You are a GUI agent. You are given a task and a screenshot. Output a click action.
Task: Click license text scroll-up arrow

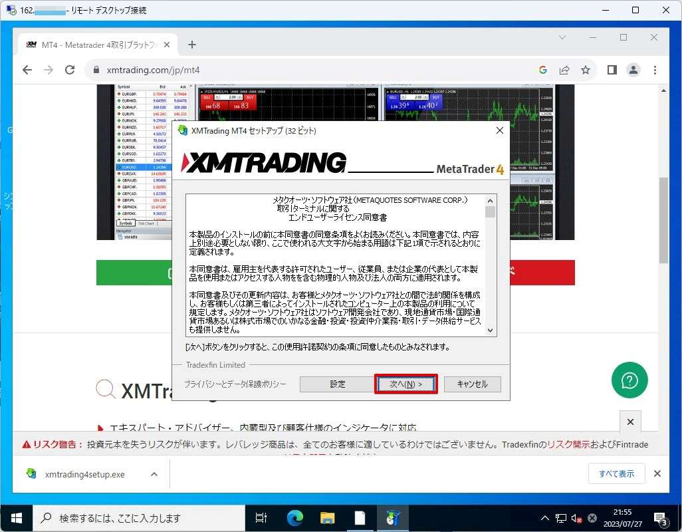tap(490, 201)
